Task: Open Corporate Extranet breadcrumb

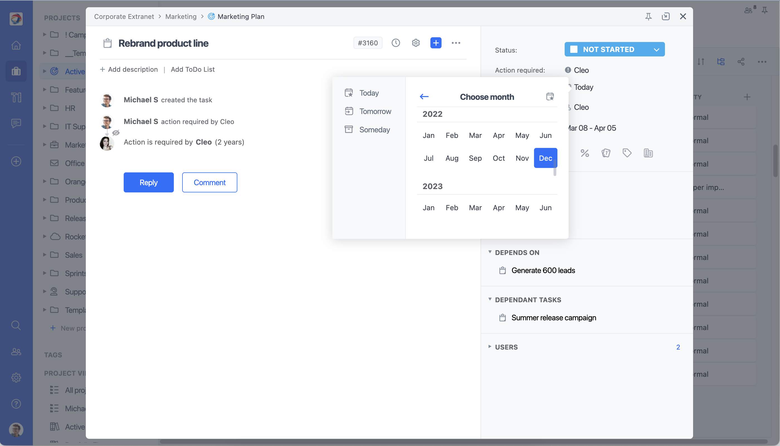Action: click(124, 16)
